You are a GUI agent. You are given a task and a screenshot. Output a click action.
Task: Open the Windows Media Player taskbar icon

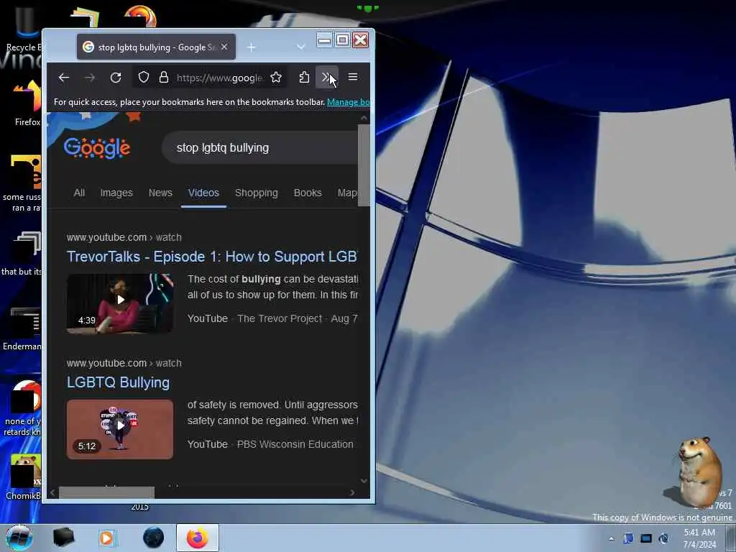tap(106, 538)
